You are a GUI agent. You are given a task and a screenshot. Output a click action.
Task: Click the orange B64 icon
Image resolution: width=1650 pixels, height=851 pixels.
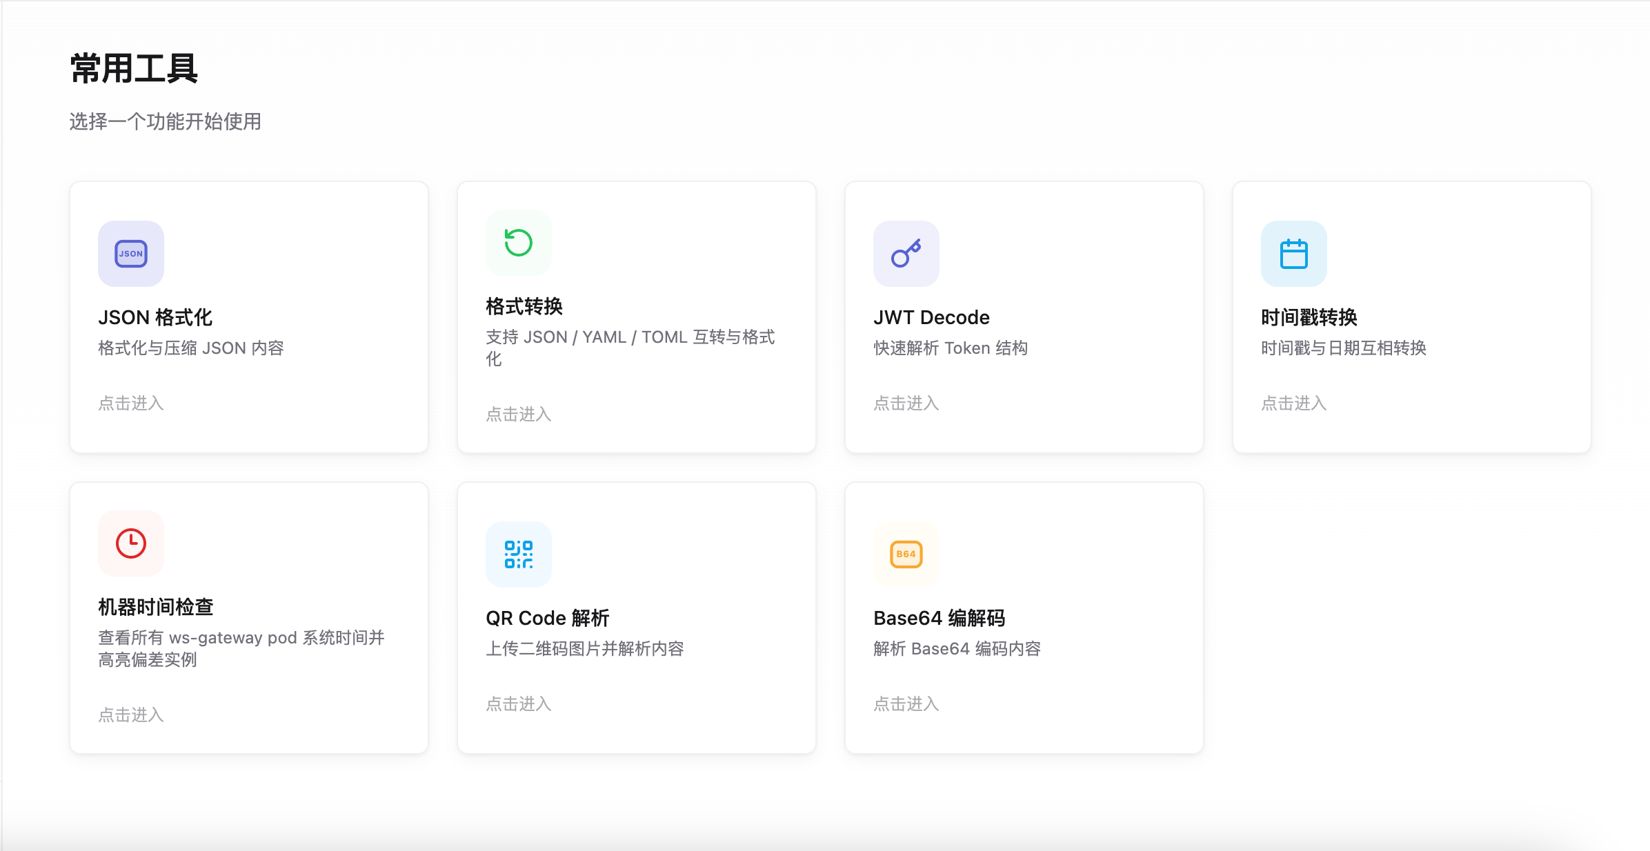[906, 554]
